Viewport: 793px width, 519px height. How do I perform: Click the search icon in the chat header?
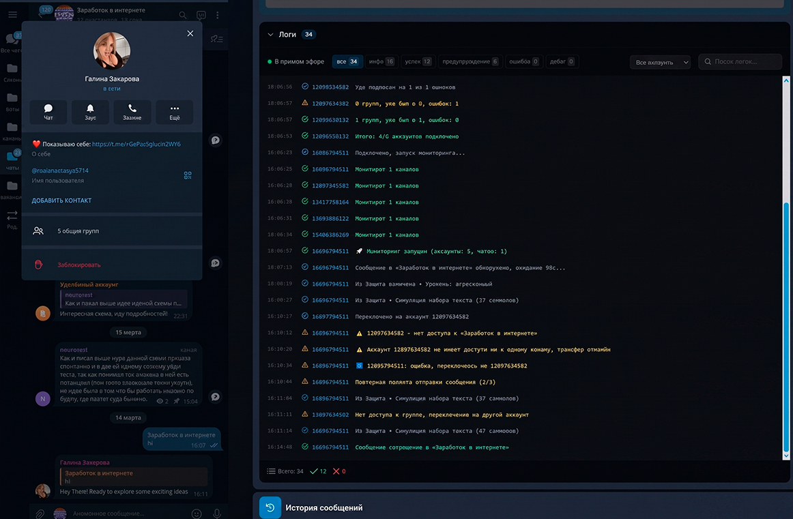pyautogui.click(x=183, y=15)
